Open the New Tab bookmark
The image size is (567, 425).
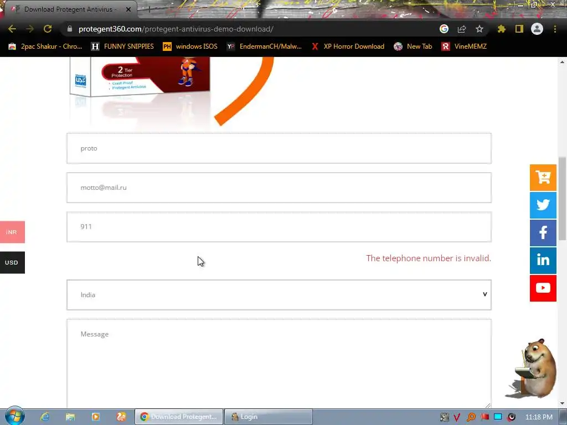click(413, 46)
